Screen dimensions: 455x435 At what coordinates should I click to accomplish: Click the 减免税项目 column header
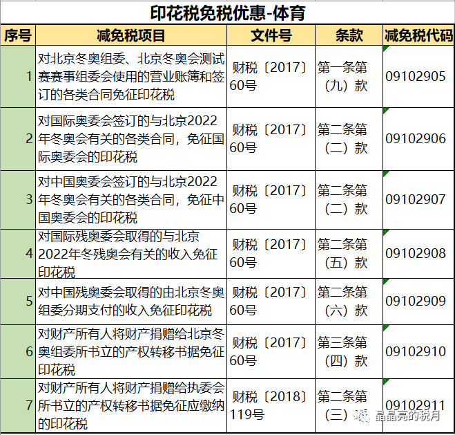[130, 35]
